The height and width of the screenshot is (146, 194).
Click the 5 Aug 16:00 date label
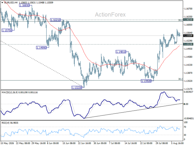click(178, 143)
